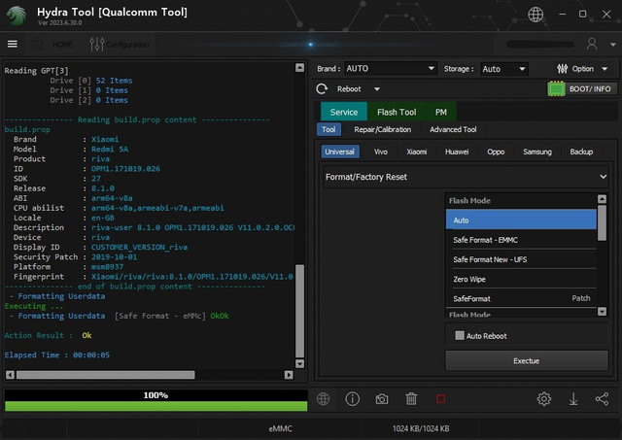This screenshot has height=440, width=622.
Task: Click the Elapsed Time 00:00:05 line
Action: 57,355
